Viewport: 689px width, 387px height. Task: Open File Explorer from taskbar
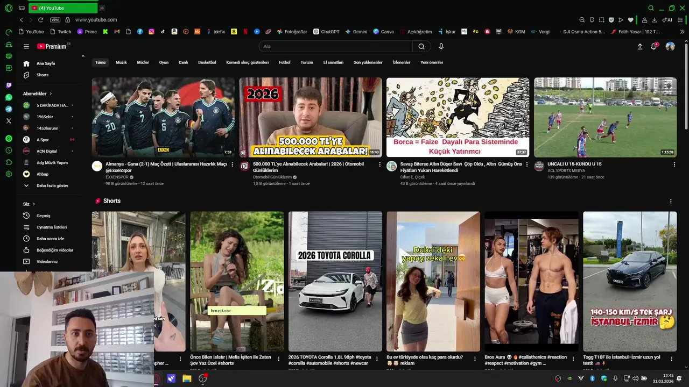(187, 378)
